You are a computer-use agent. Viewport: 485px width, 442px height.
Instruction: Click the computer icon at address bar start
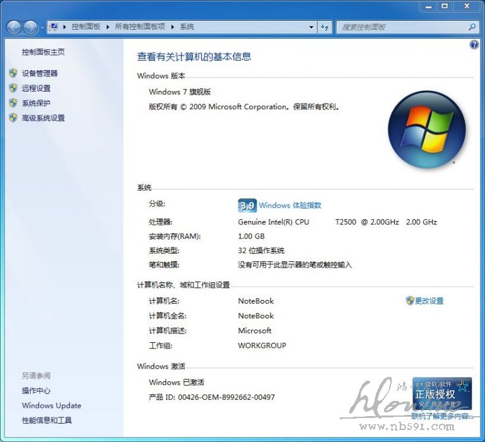54,27
